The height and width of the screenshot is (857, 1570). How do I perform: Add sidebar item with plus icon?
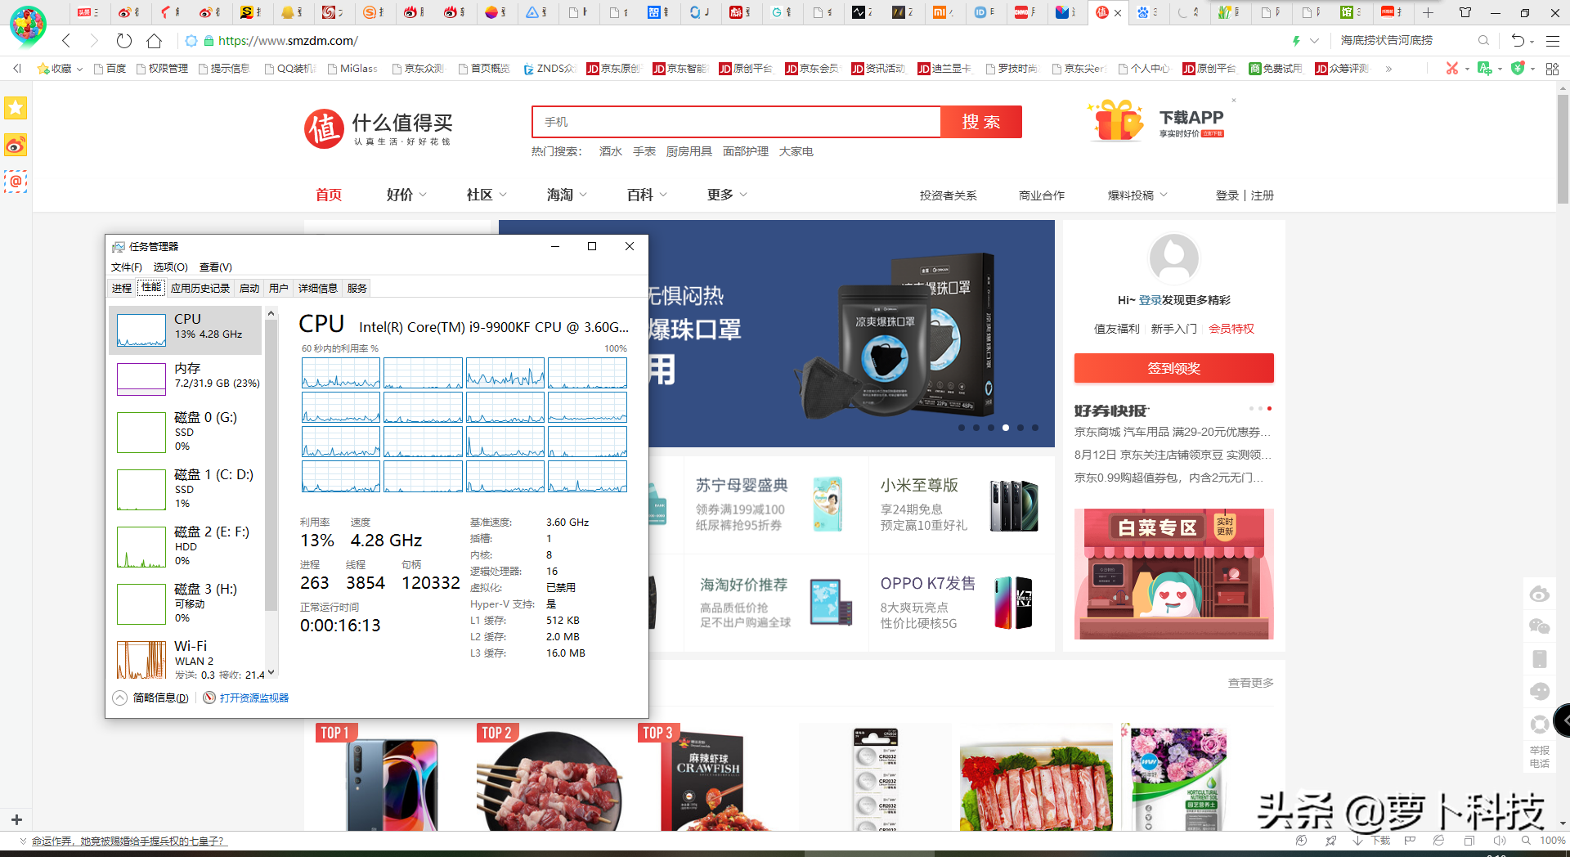(16, 819)
